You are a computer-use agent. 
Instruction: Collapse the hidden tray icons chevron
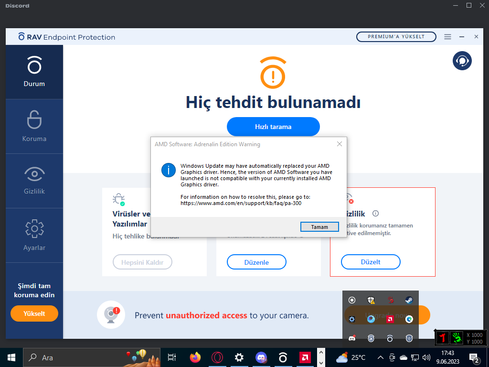click(x=381, y=357)
